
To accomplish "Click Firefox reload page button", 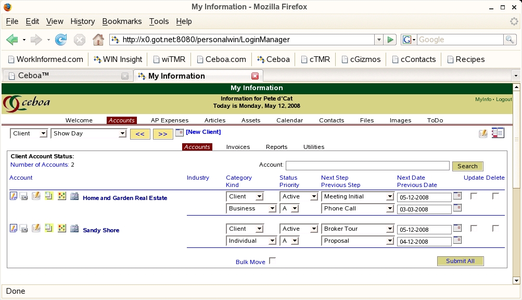I will point(61,40).
